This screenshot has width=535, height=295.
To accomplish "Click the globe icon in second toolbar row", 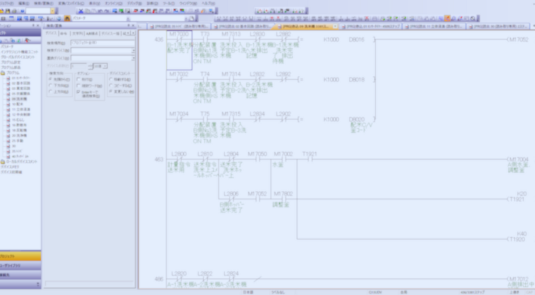I will pyautogui.click(x=59, y=18).
